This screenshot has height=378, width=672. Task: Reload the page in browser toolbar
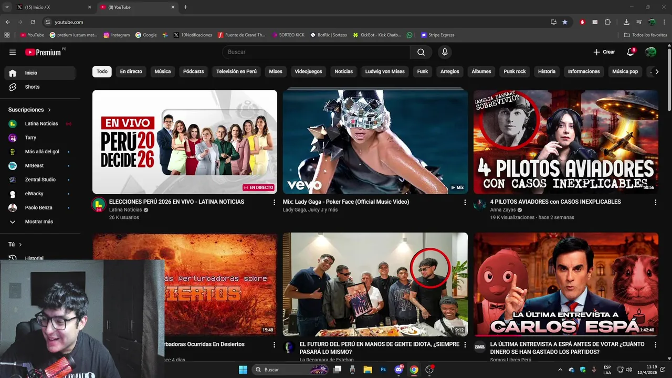click(x=33, y=22)
